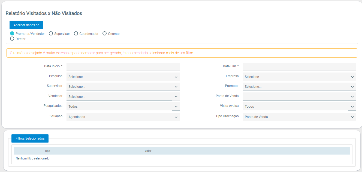Click the Analisar dados de tab label
The height and width of the screenshot is (172, 362).
(26, 25)
